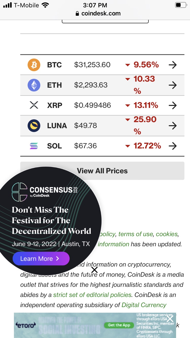The width and height of the screenshot is (190, 338).
Task: Tap the coindesk.com address bar
Action: [98, 13]
